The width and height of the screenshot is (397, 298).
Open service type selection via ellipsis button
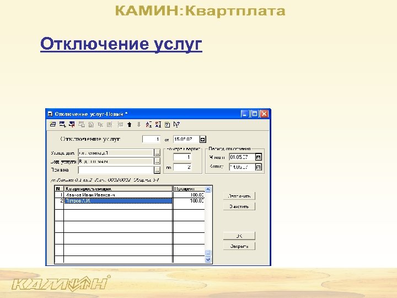pyautogui.click(x=157, y=161)
